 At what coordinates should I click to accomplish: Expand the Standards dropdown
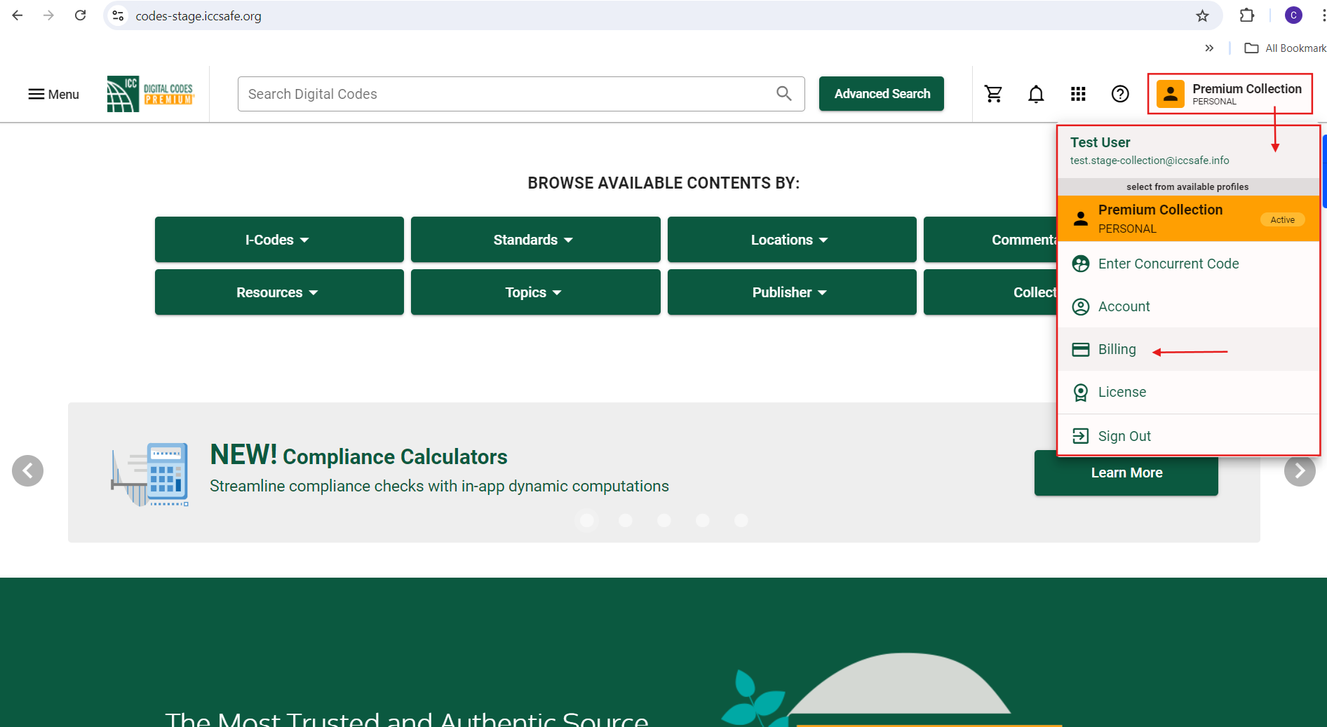(x=536, y=240)
